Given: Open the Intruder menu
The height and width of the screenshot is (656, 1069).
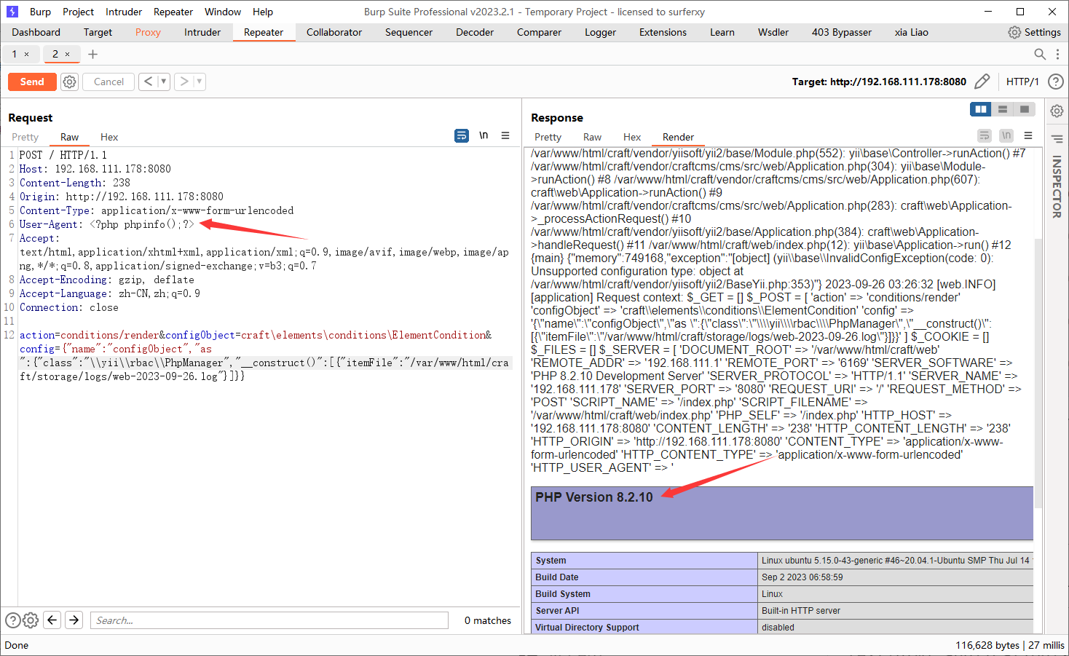Looking at the screenshot, I should (x=124, y=12).
